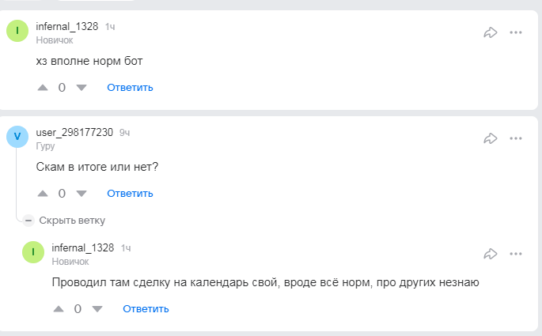Viewport: 542px width, 336px height.
Task: Upvote the reply about the calendar deal
Action: 58,308
